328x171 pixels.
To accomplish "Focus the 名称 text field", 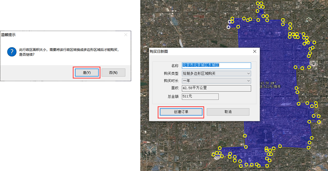I will (216, 65).
